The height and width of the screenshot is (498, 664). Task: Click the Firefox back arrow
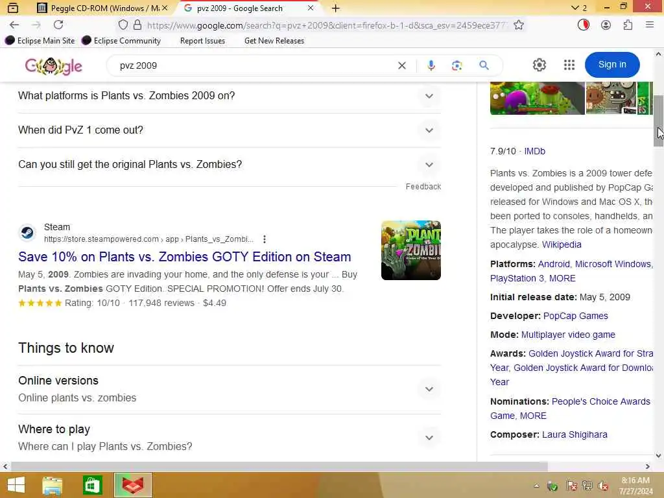[x=14, y=25]
